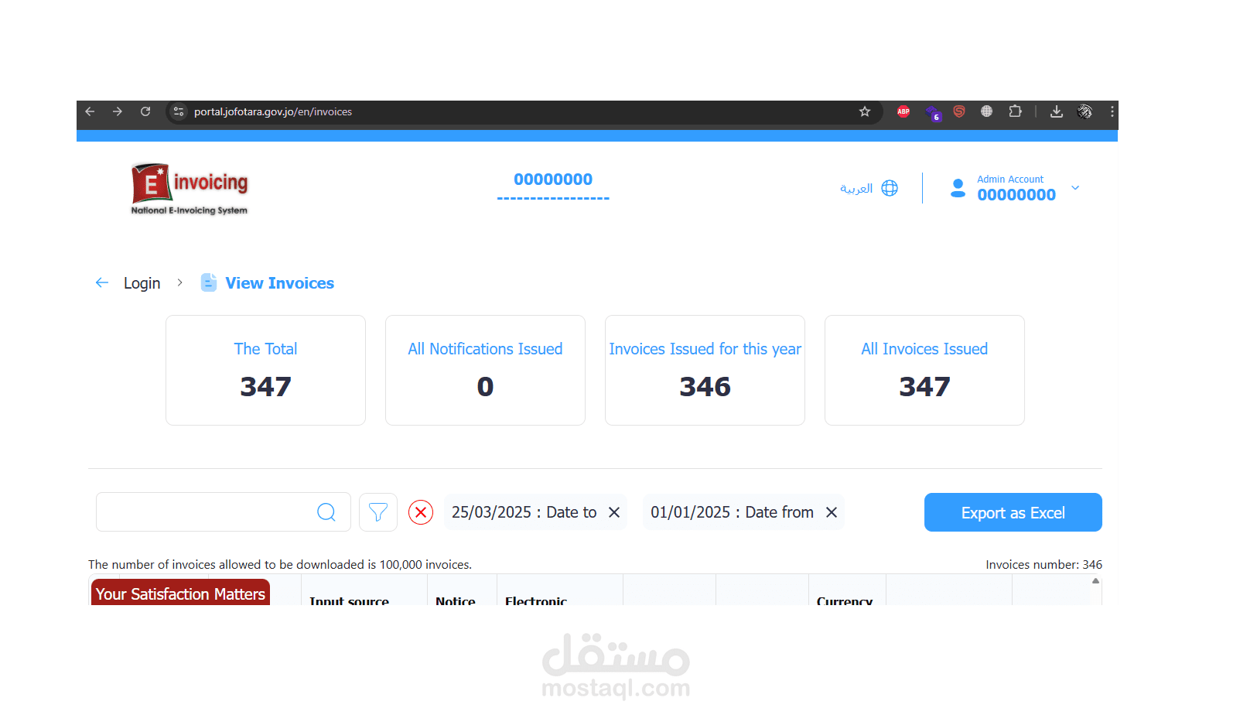Open the Extensions puzzle icon

point(1015,111)
